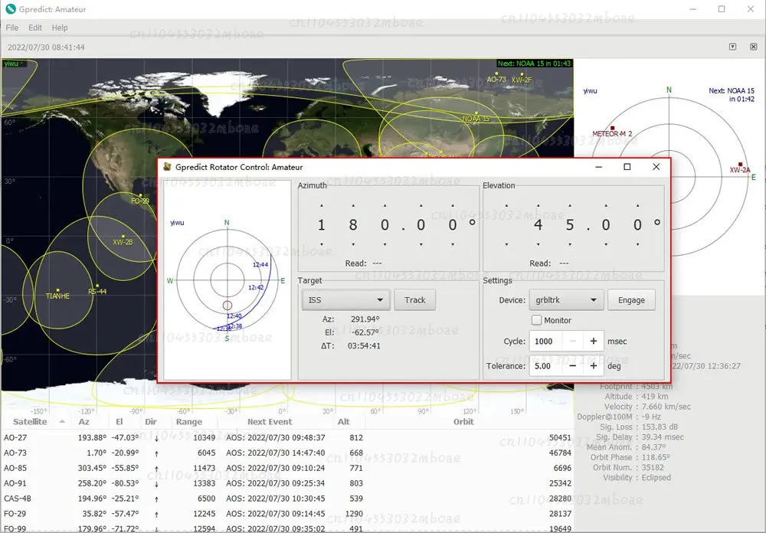Click the TIANHE satellite marker on map
Screen dimensions: 766x533
(58, 290)
